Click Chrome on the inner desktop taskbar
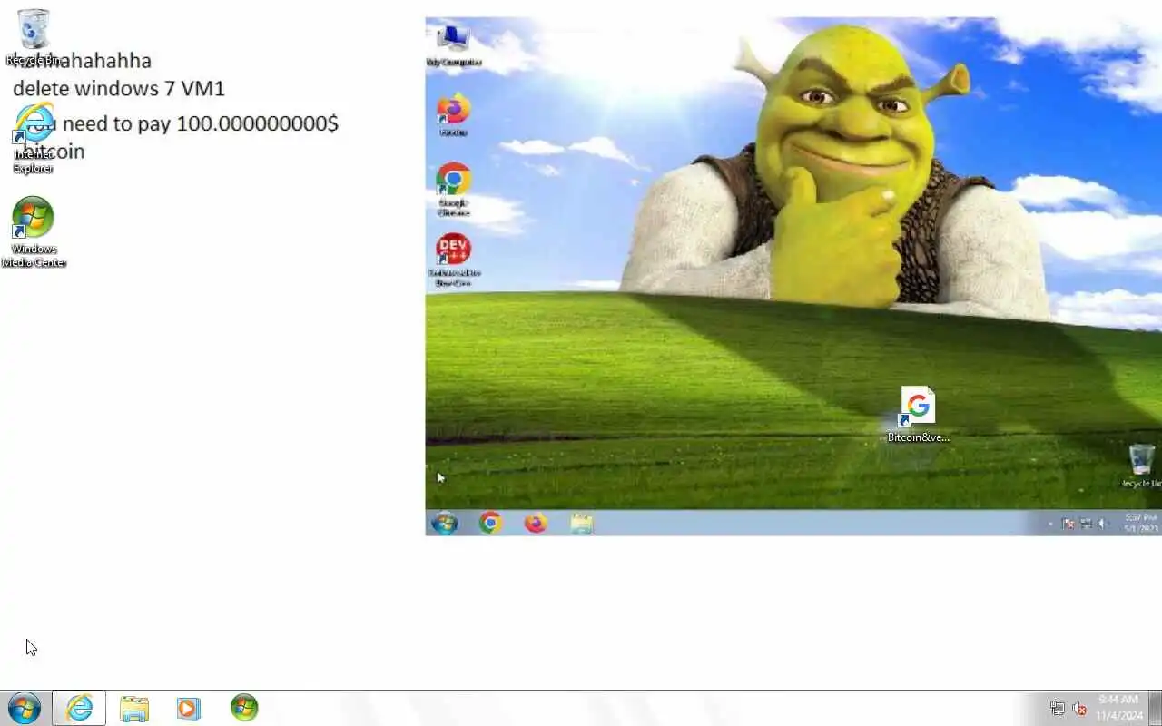 (x=490, y=523)
